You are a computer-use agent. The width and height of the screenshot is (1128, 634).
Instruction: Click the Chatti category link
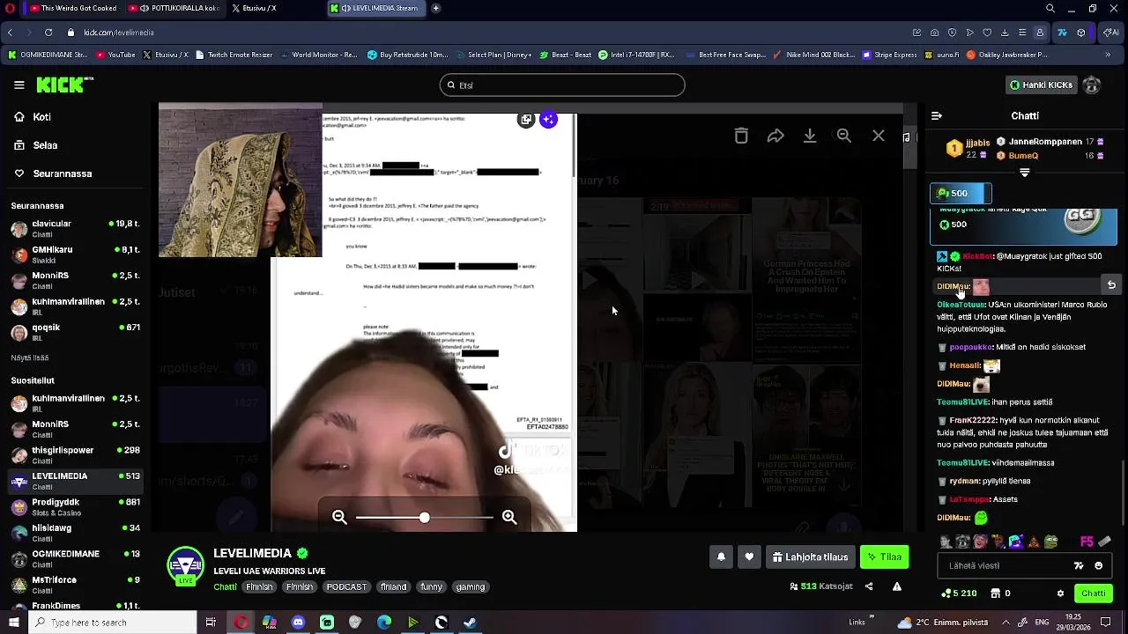tap(225, 586)
